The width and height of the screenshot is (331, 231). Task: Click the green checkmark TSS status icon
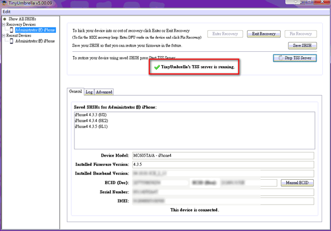click(x=157, y=67)
